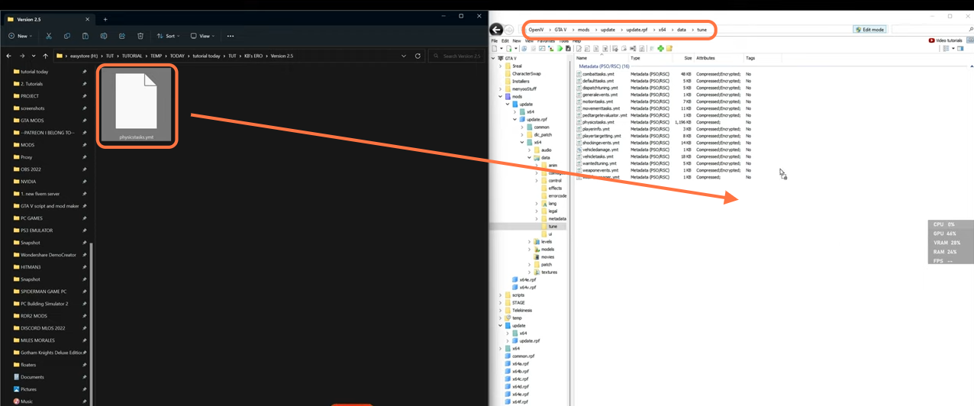The height and width of the screenshot is (406, 974).
Task: Click the new file icon in OpenIV toolbar
Action: point(495,49)
